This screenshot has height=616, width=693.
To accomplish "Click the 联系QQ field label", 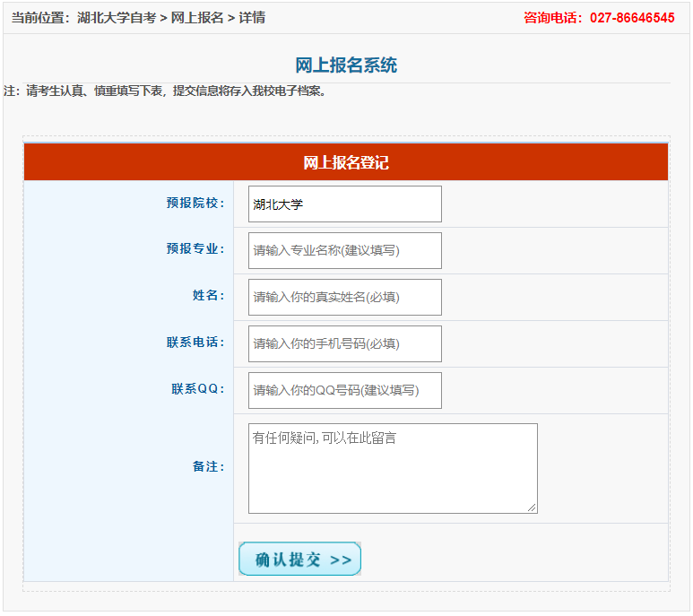I will pyautogui.click(x=198, y=389).
